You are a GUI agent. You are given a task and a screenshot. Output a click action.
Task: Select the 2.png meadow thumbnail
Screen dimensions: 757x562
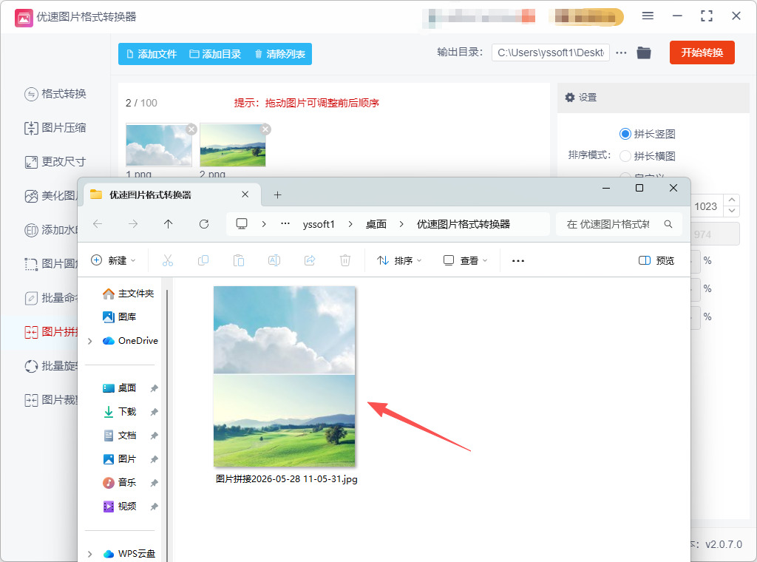233,145
